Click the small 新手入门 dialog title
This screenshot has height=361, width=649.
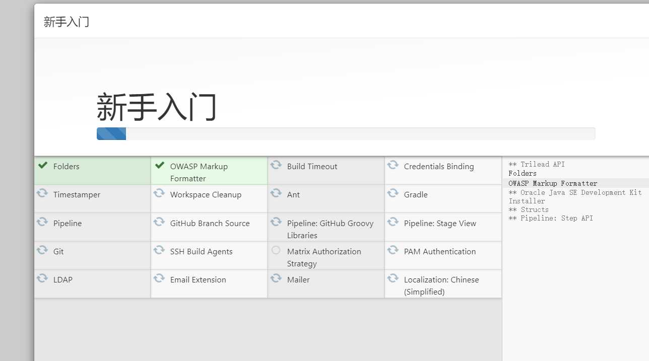pyautogui.click(x=67, y=22)
